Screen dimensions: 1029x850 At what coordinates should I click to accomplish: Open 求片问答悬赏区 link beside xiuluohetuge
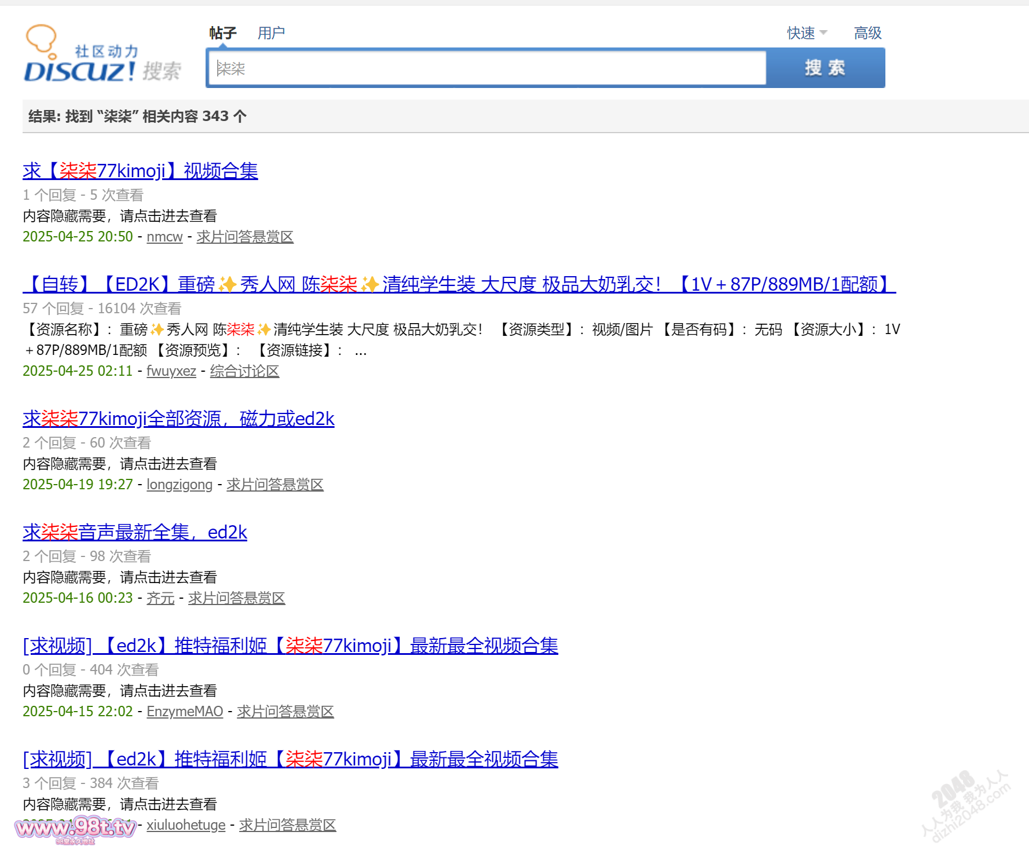click(x=288, y=825)
